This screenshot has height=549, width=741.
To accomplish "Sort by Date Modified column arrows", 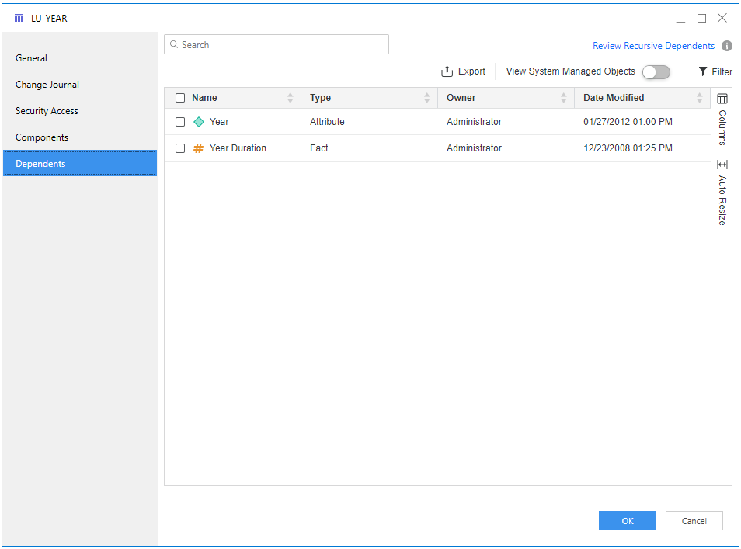I will [x=699, y=98].
